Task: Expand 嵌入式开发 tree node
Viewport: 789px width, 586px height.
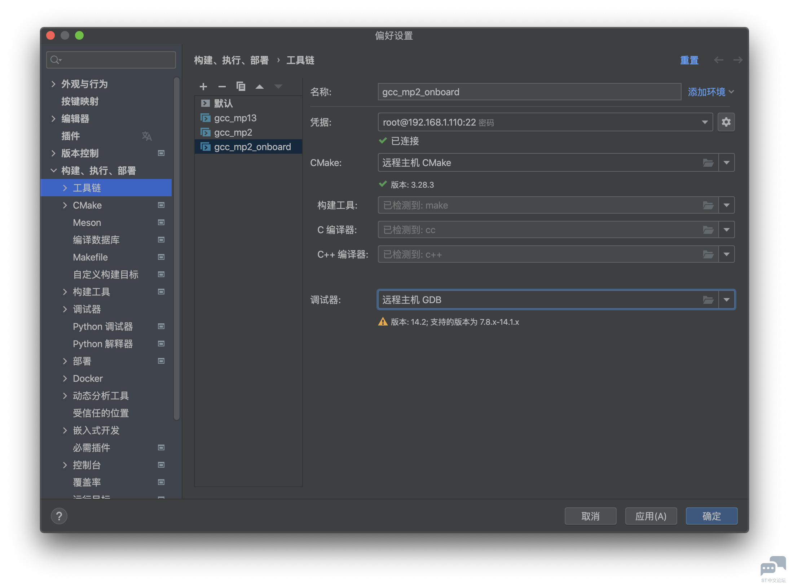Action: click(65, 430)
